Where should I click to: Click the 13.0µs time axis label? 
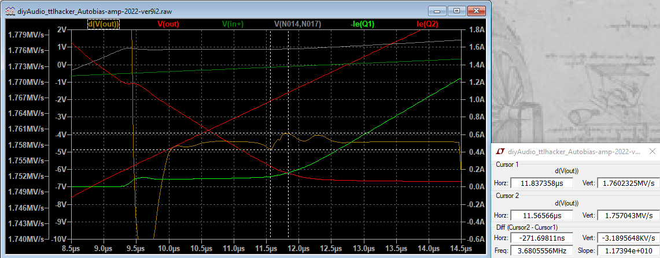pos(363,248)
